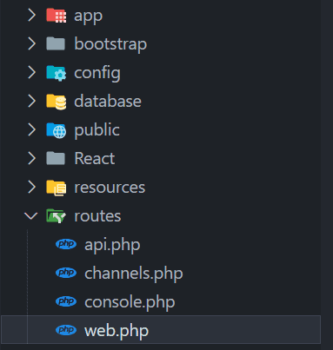Select the React folder name
The height and width of the screenshot is (350, 333).
click(x=95, y=158)
